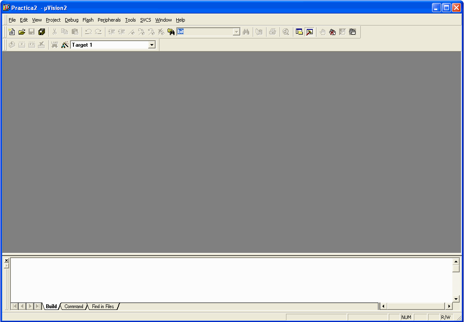Switch to the Find in Files tab

tap(103, 306)
